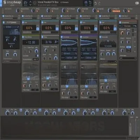140x140 pixels.
Task: Click the 0.0% value in second lane Gain
Action: (x=29, y=28)
